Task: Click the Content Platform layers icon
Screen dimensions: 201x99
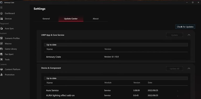Action: point(2,69)
